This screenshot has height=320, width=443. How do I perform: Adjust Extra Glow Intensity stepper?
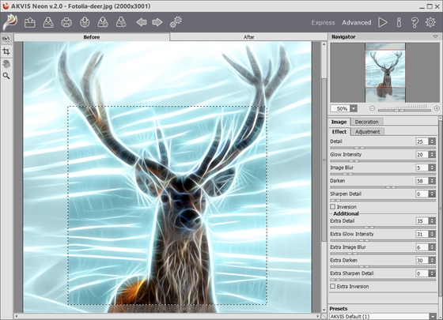(x=432, y=234)
